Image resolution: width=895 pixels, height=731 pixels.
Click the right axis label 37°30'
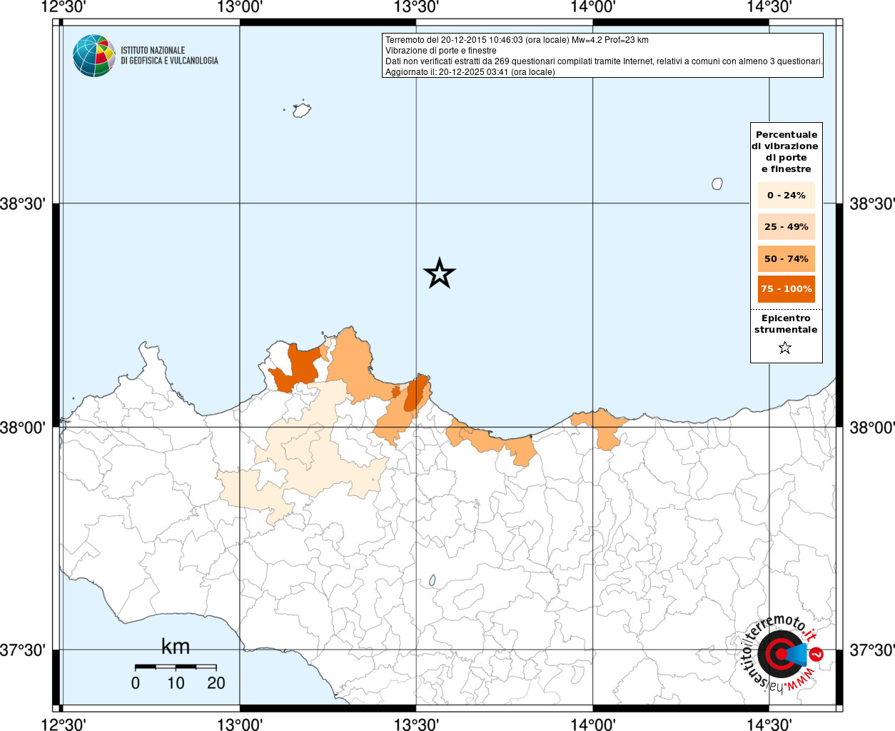pyautogui.click(x=871, y=650)
